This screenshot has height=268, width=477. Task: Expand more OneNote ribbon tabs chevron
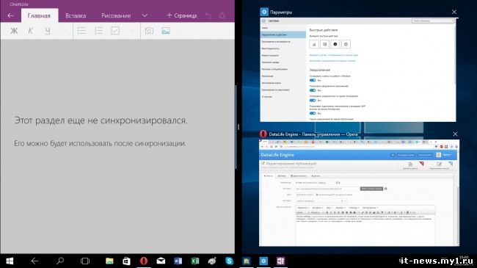pos(145,15)
